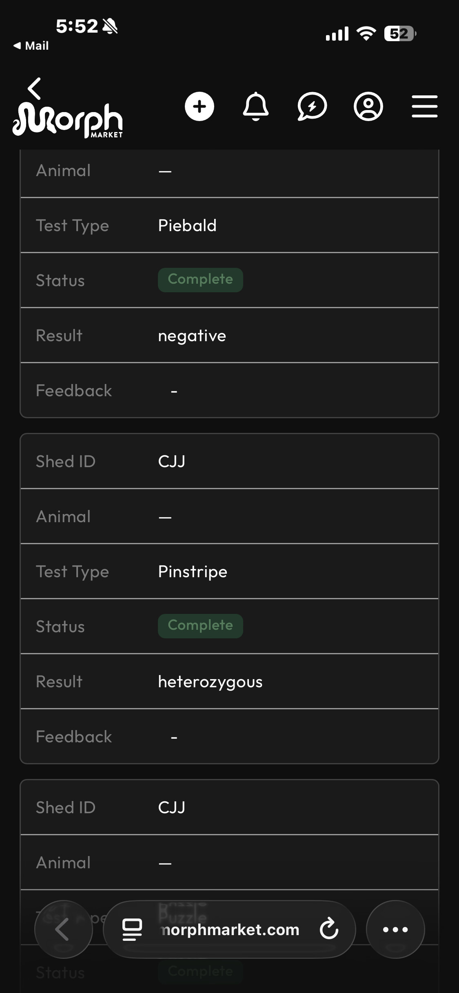Tap the back chevron above the logo
The image size is (459, 993).
[35, 88]
